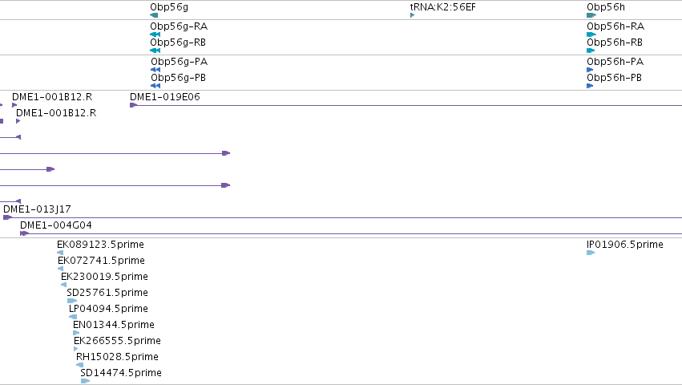Select the LP04094.5prime EST label

108,310
